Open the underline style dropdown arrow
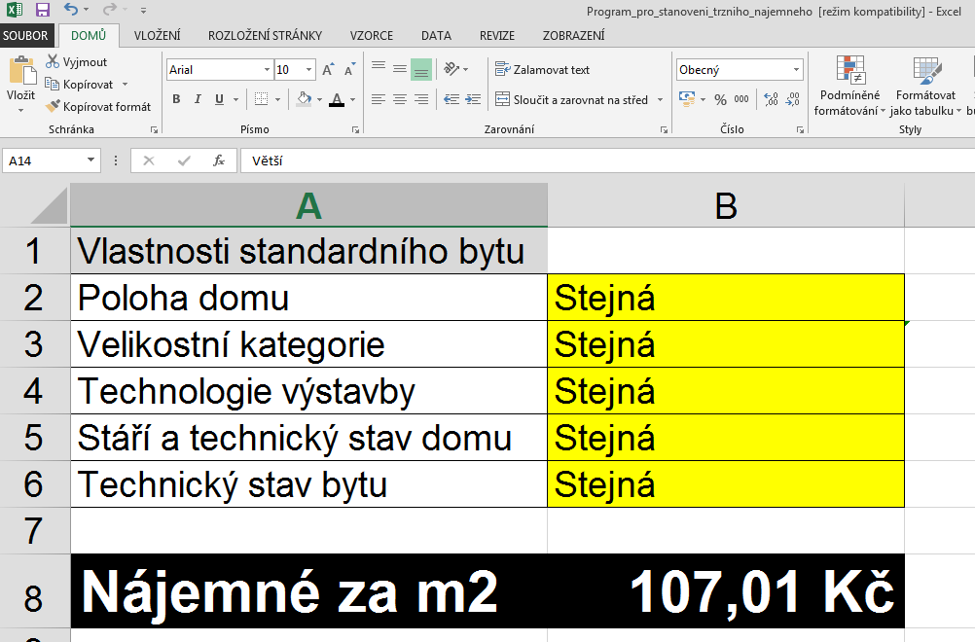The height and width of the screenshot is (642, 975). 235,99
